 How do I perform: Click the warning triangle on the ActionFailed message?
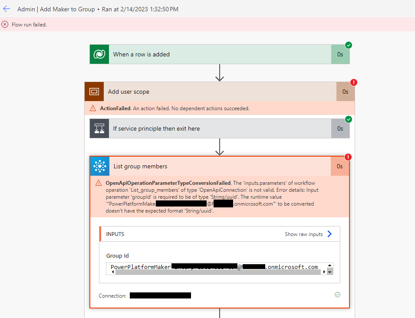point(93,108)
